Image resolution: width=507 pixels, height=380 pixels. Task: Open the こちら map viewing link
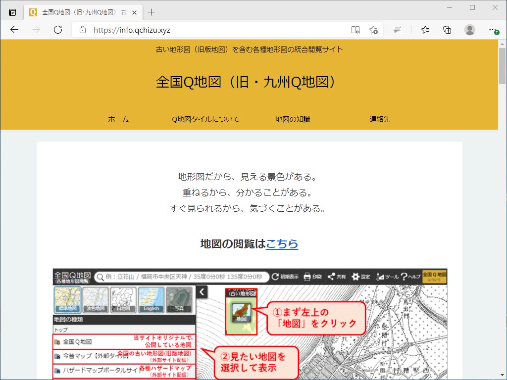(x=282, y=243)
